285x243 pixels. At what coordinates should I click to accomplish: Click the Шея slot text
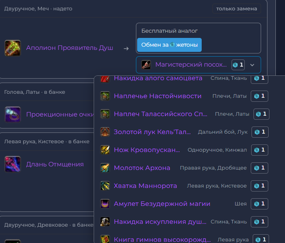coord(241,204)
